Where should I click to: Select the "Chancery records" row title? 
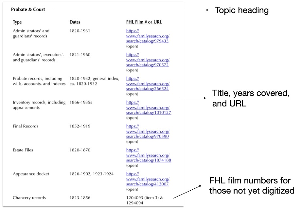click(29, 198)
